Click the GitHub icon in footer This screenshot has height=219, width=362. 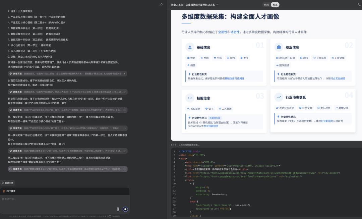pyautogui.click(x=110, y=216)
